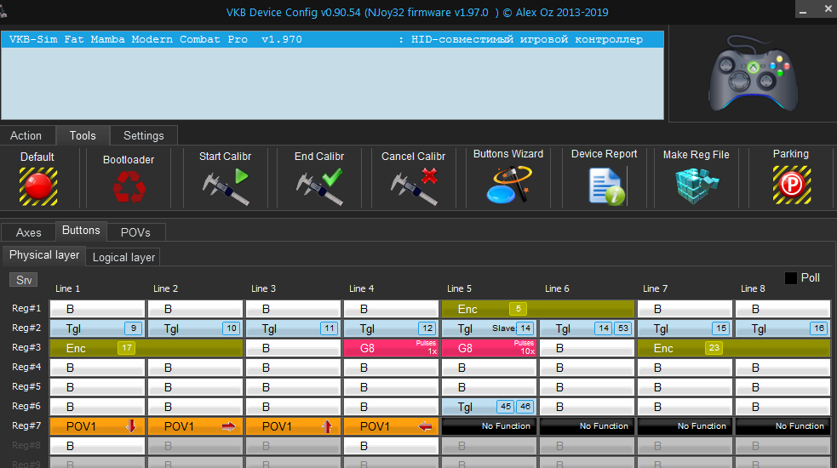Select the Tools tab

click(x=83, y=135)
